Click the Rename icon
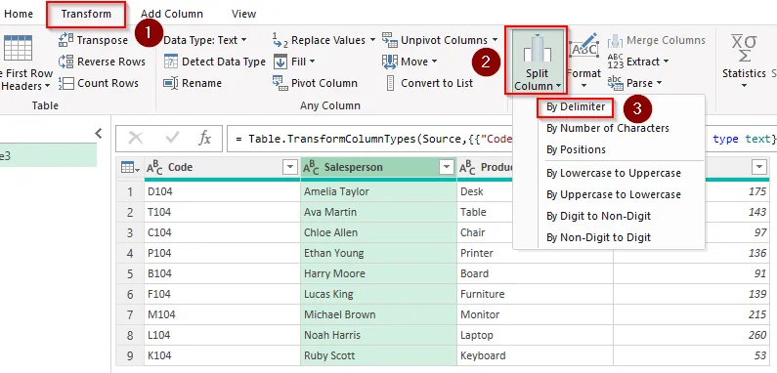This screenshot has width=777, height=373. coord(170,83)
